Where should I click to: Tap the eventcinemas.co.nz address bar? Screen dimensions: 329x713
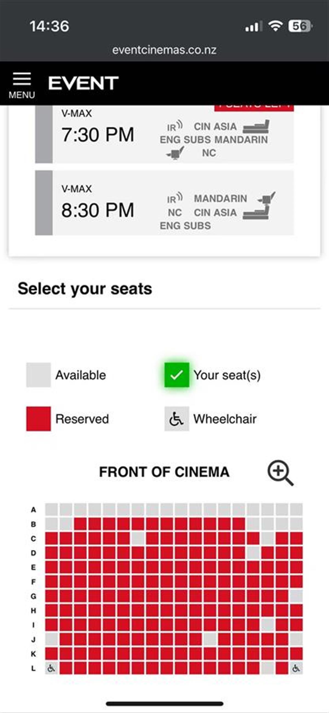(164, 50)
